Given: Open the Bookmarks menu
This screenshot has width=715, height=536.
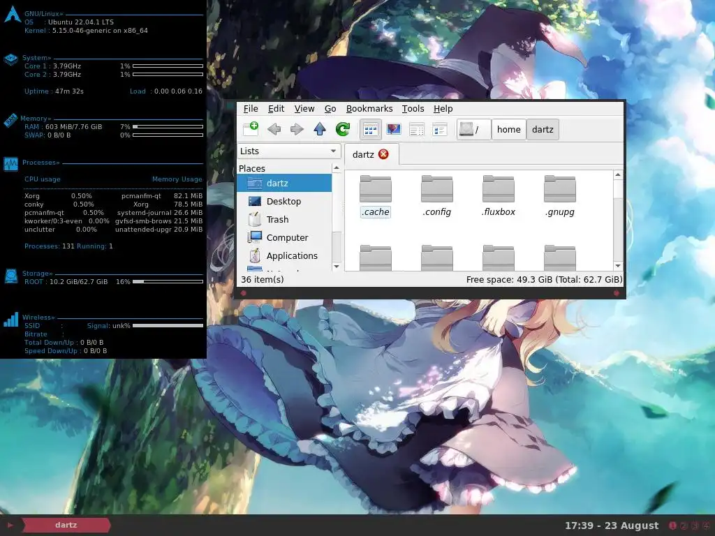Looking at the screenshot, I should tap(369, 108).
